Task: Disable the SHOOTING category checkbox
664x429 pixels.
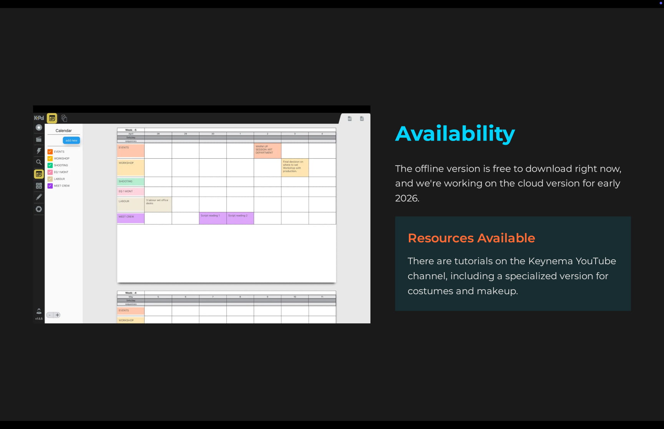Action: point(50,165)
